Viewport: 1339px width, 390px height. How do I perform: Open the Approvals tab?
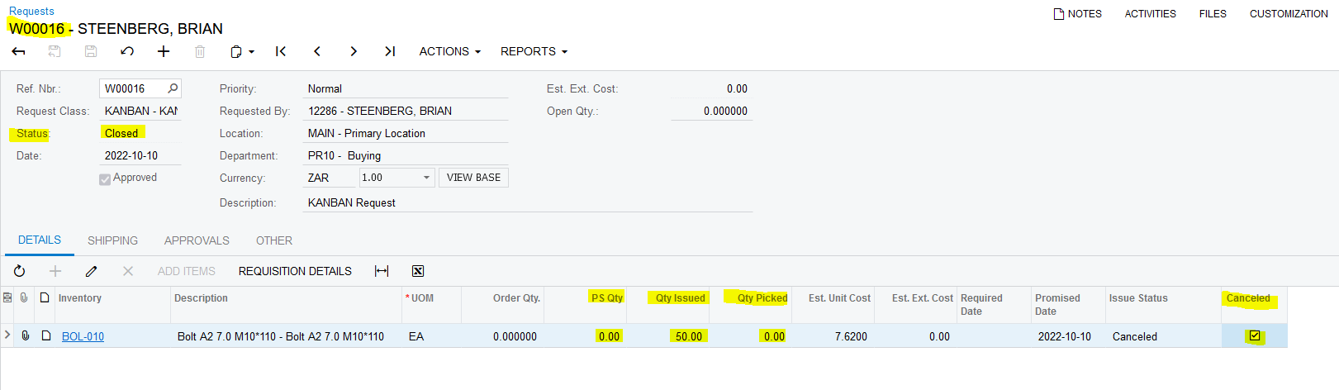click(197, 240)
